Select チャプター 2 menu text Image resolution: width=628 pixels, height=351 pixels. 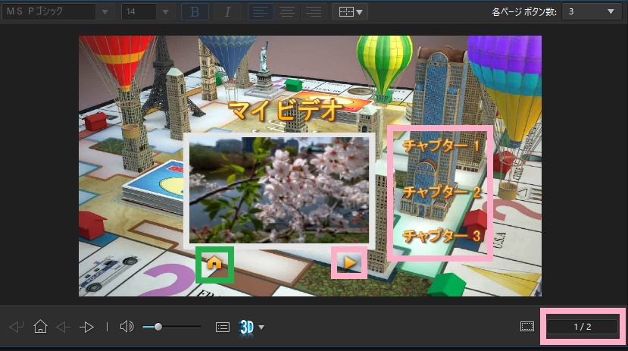pyautogui.click(x=442, y=192)
